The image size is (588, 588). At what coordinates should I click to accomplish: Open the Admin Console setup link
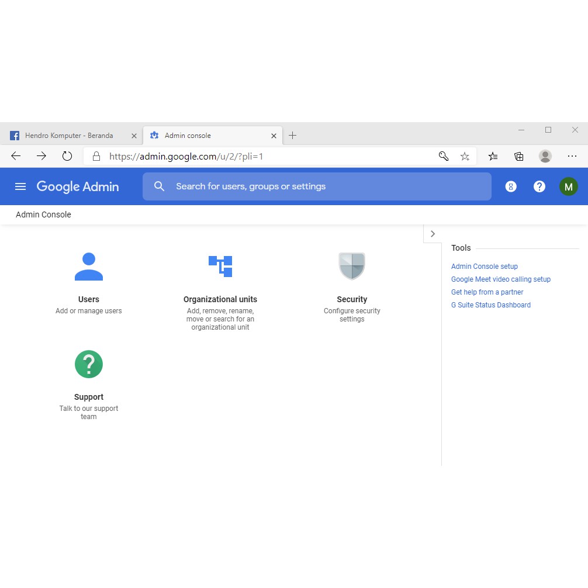485,267
